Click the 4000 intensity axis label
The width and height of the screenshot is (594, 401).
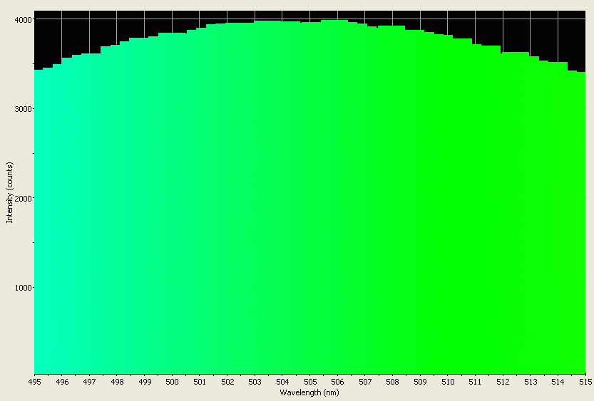pos(21,20)
